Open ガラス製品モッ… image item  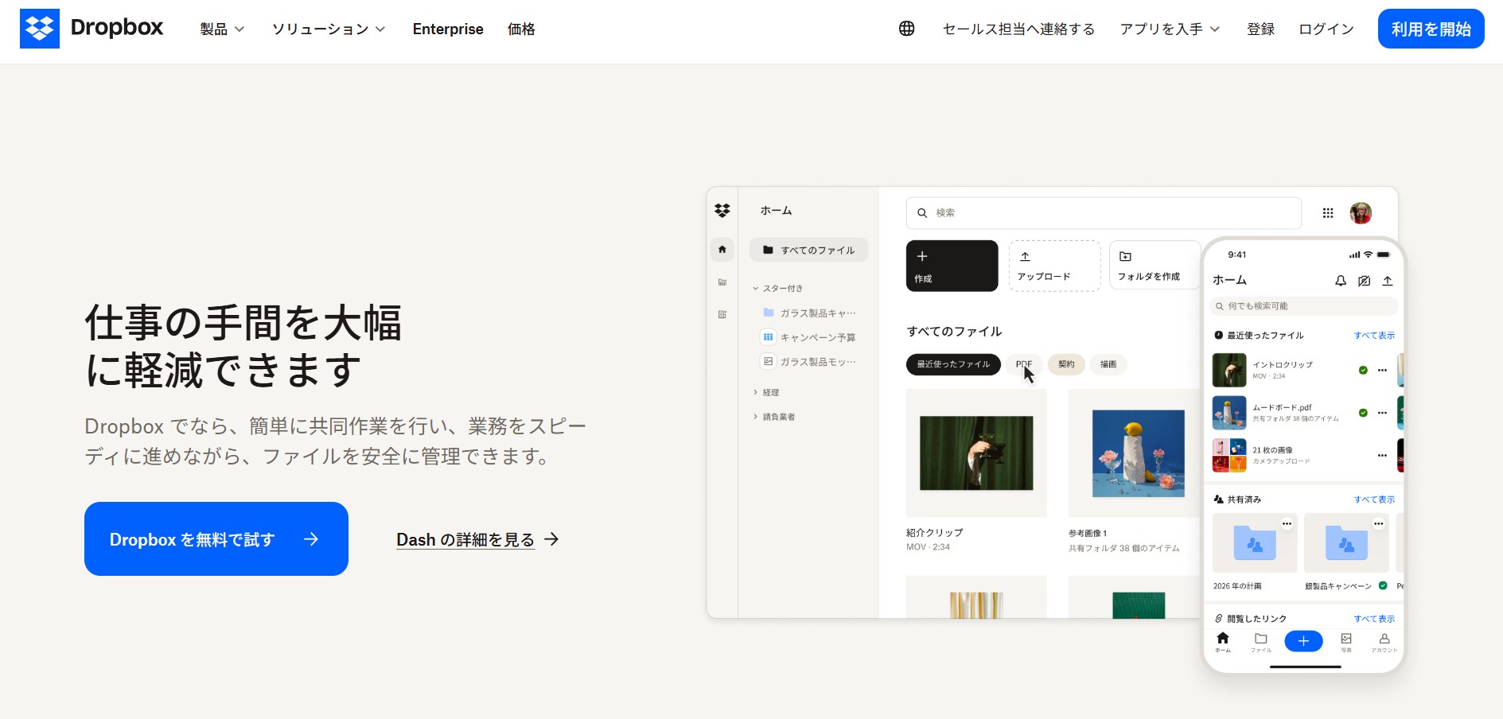(809, 361)
